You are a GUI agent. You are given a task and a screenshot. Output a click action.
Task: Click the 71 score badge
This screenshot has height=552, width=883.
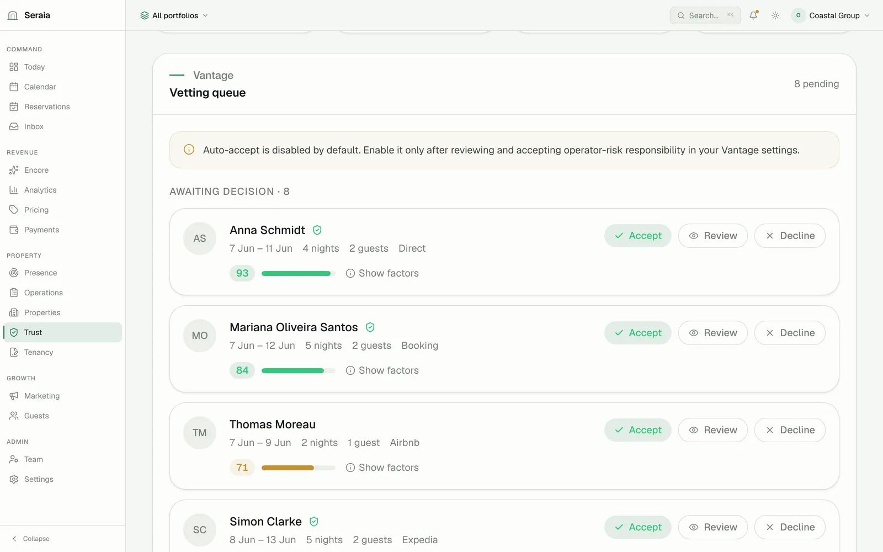[242, 468]
